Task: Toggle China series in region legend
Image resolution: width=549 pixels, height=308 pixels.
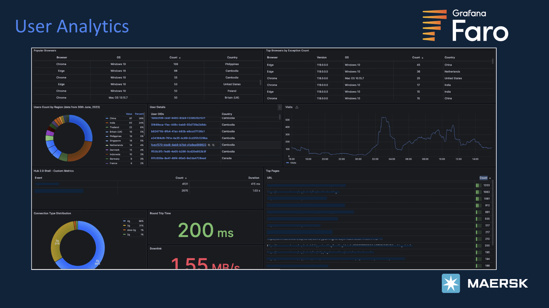Action: click(113, 118)
